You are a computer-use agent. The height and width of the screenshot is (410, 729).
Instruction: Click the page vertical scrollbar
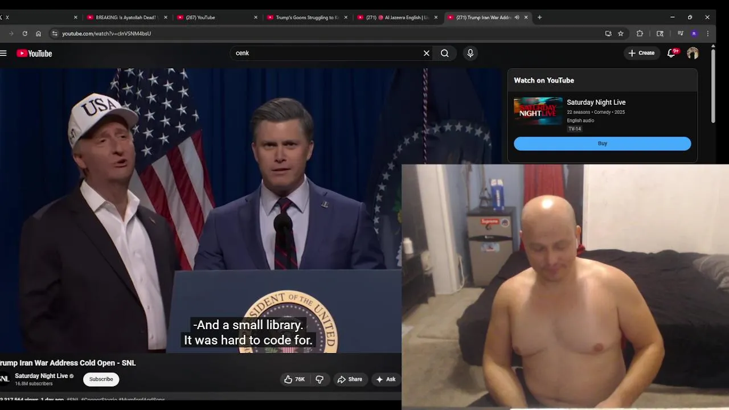tap(713, 85)
